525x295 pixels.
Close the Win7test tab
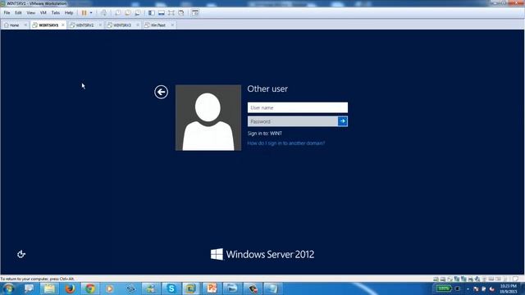point(172,25)
